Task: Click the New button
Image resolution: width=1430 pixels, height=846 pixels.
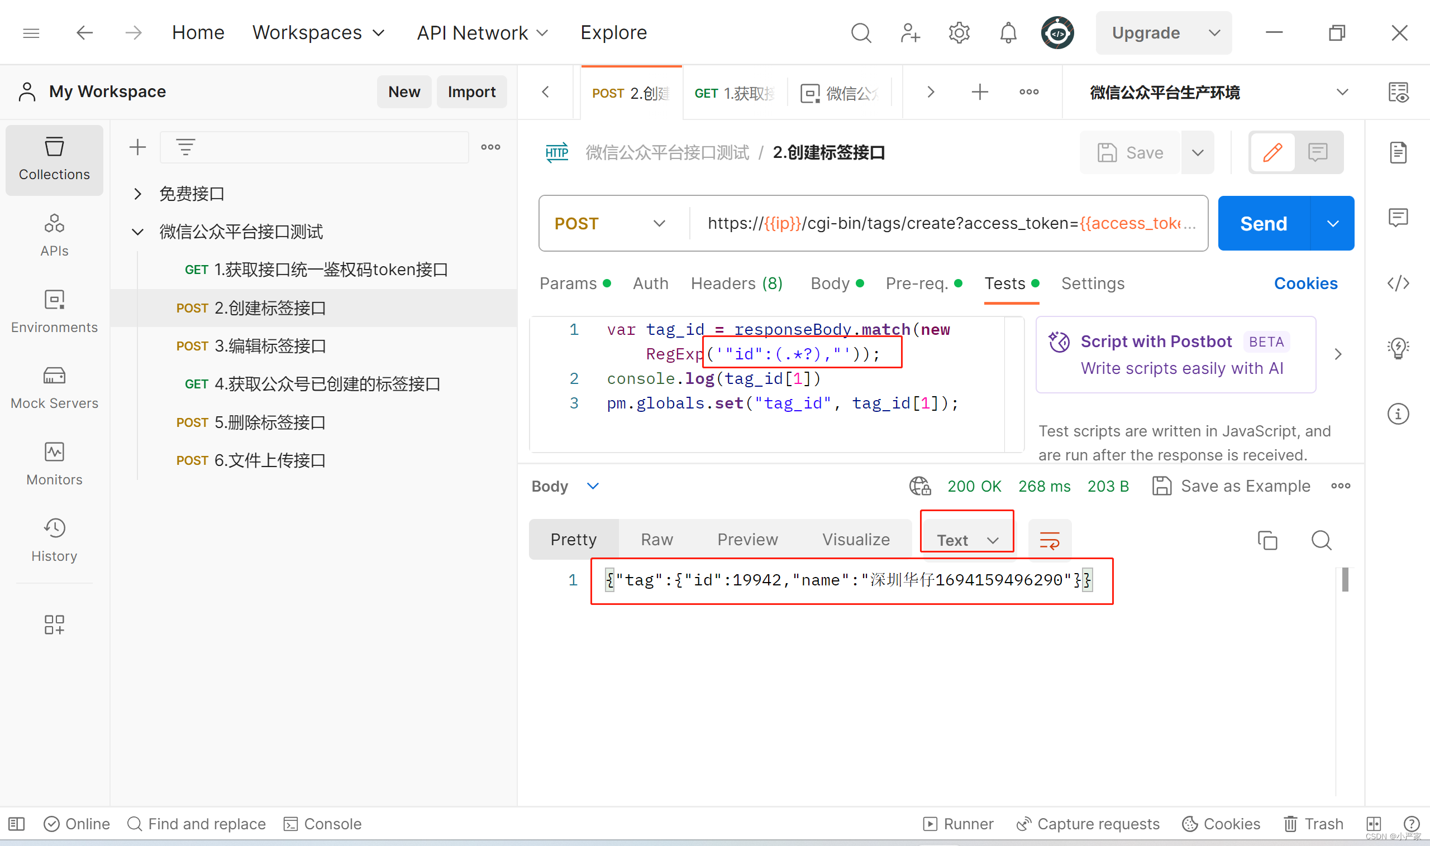Action: click(404, 92)
